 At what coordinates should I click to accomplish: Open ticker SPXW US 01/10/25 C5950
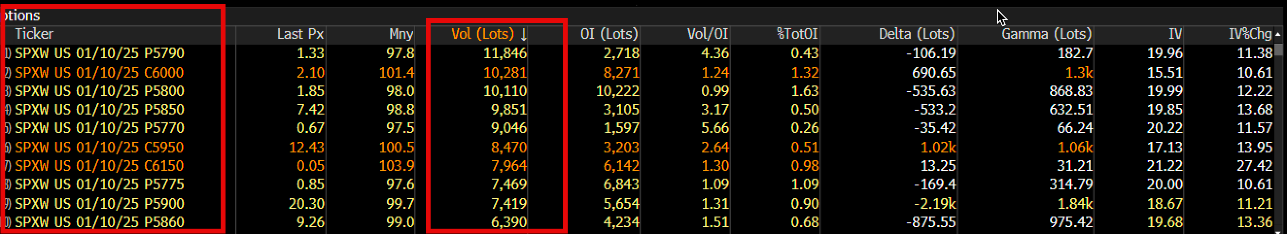click(100, 147)
